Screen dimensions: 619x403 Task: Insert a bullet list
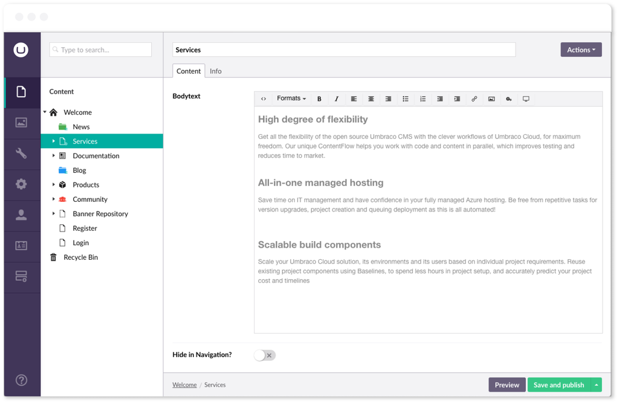[406, 99]
